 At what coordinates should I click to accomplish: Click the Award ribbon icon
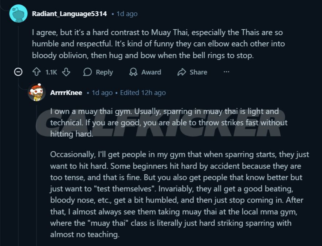tap(133, 72)
